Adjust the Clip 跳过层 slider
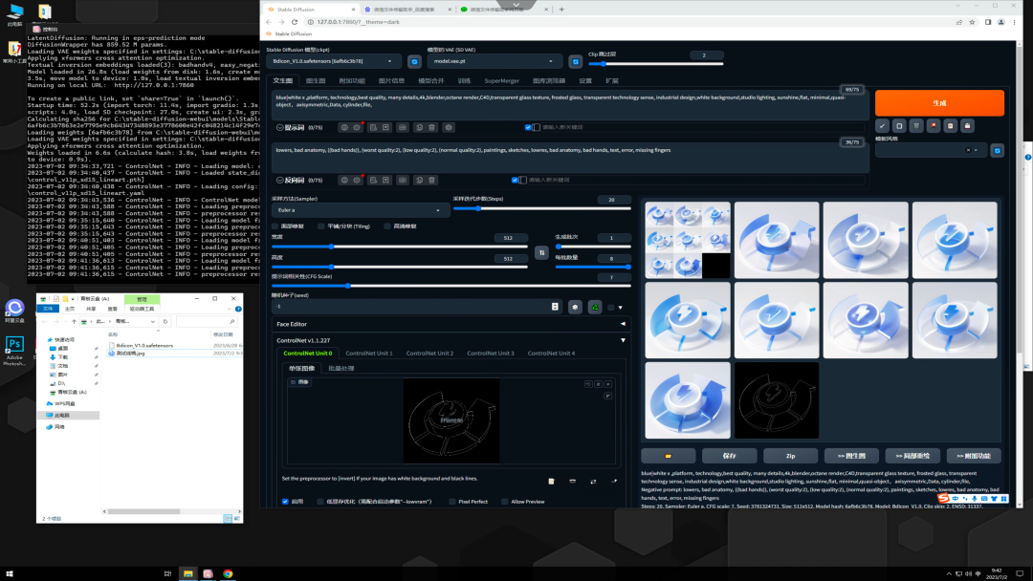 (655, 64)
